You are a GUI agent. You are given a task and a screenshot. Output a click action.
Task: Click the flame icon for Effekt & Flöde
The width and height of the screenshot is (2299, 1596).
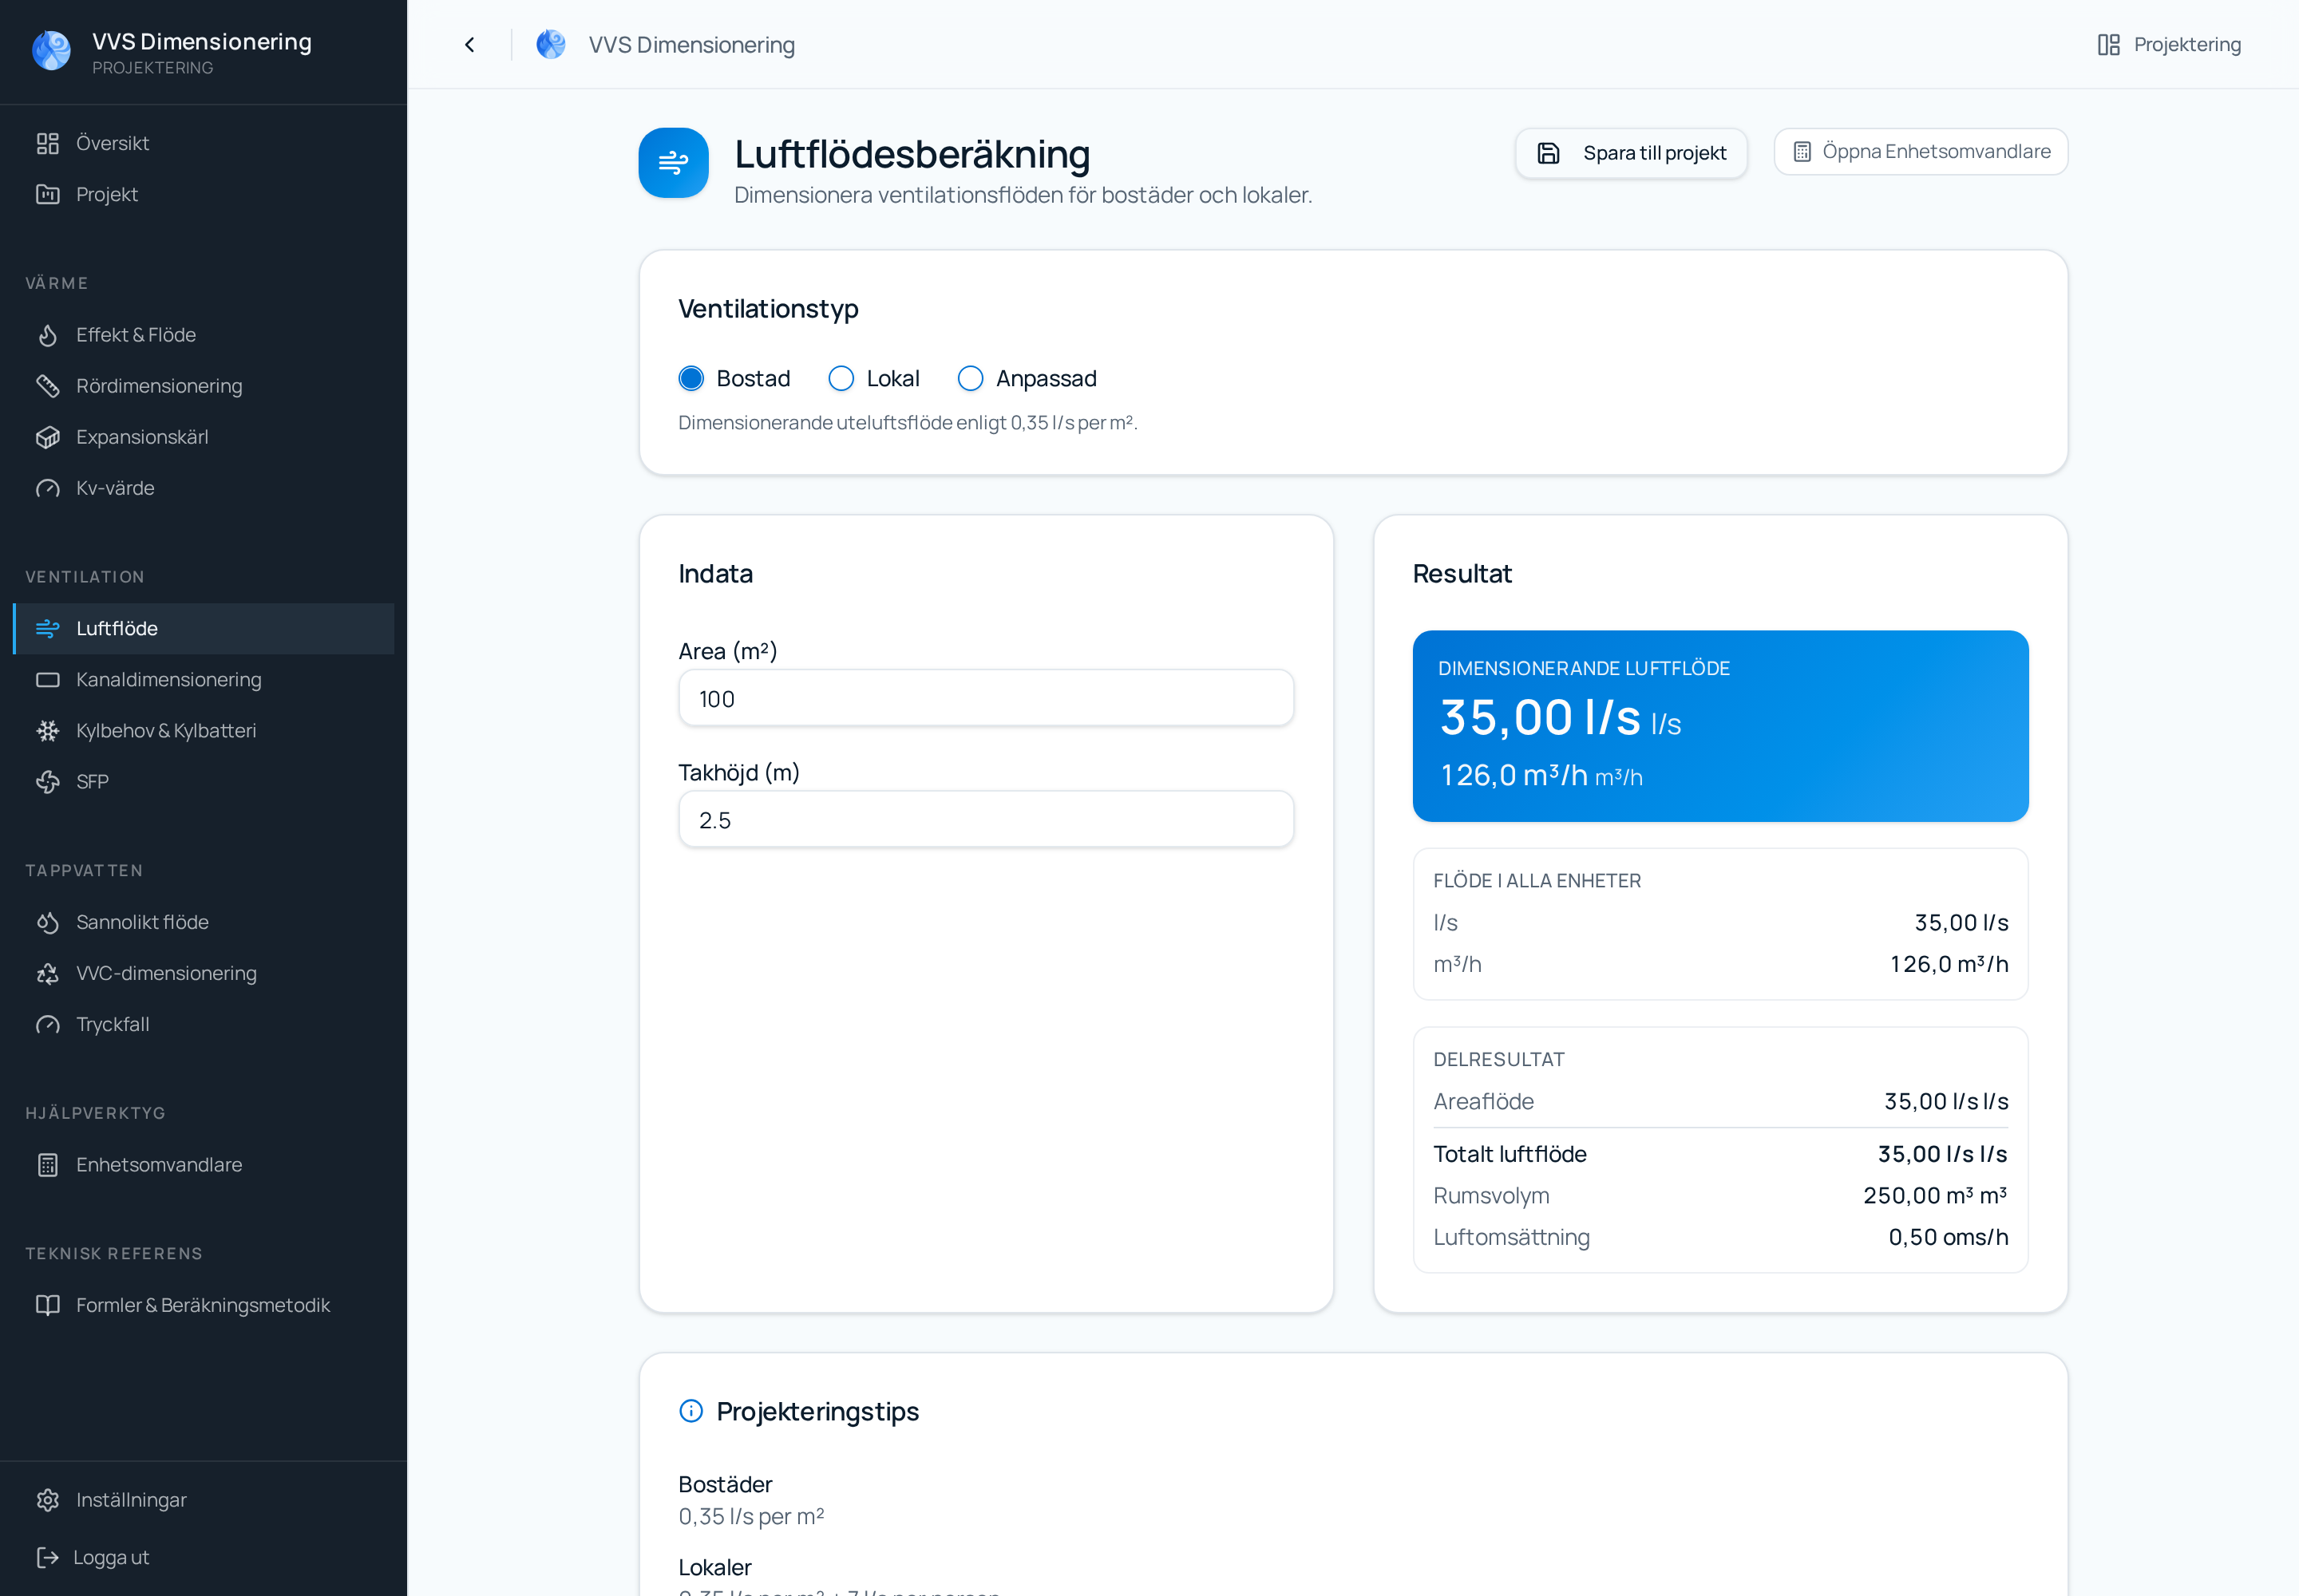click(x=47, y=335)
